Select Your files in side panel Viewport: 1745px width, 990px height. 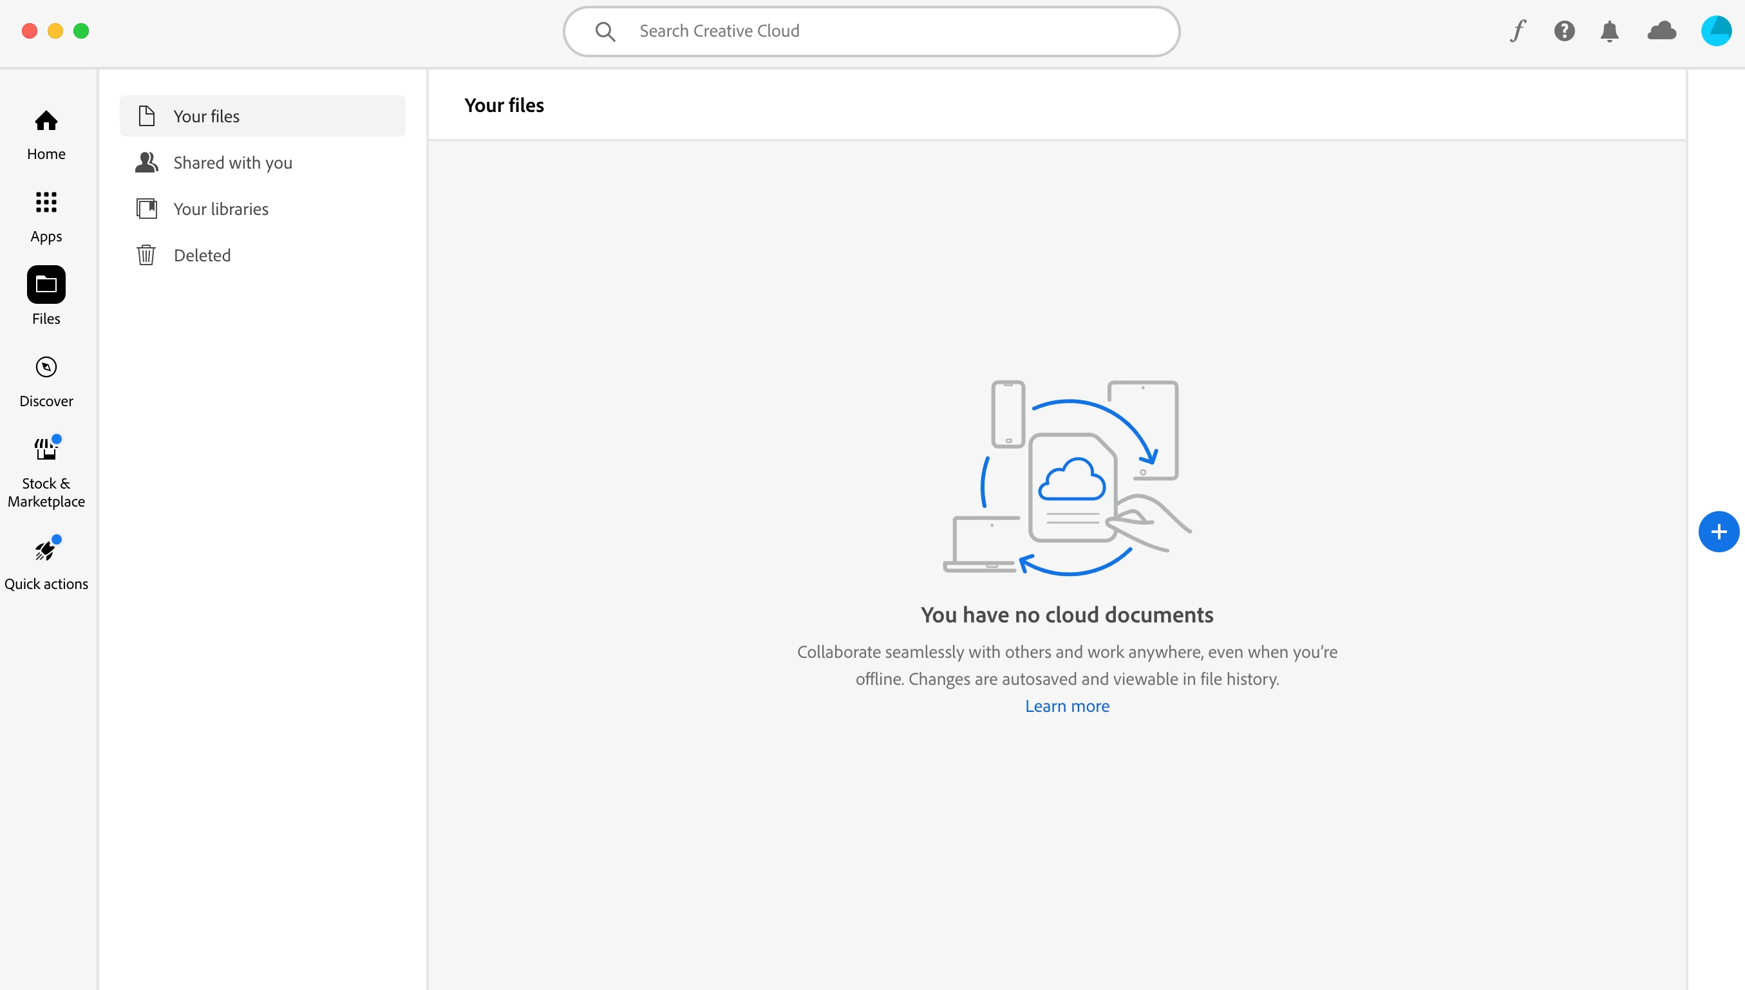(x=263, y=117)
